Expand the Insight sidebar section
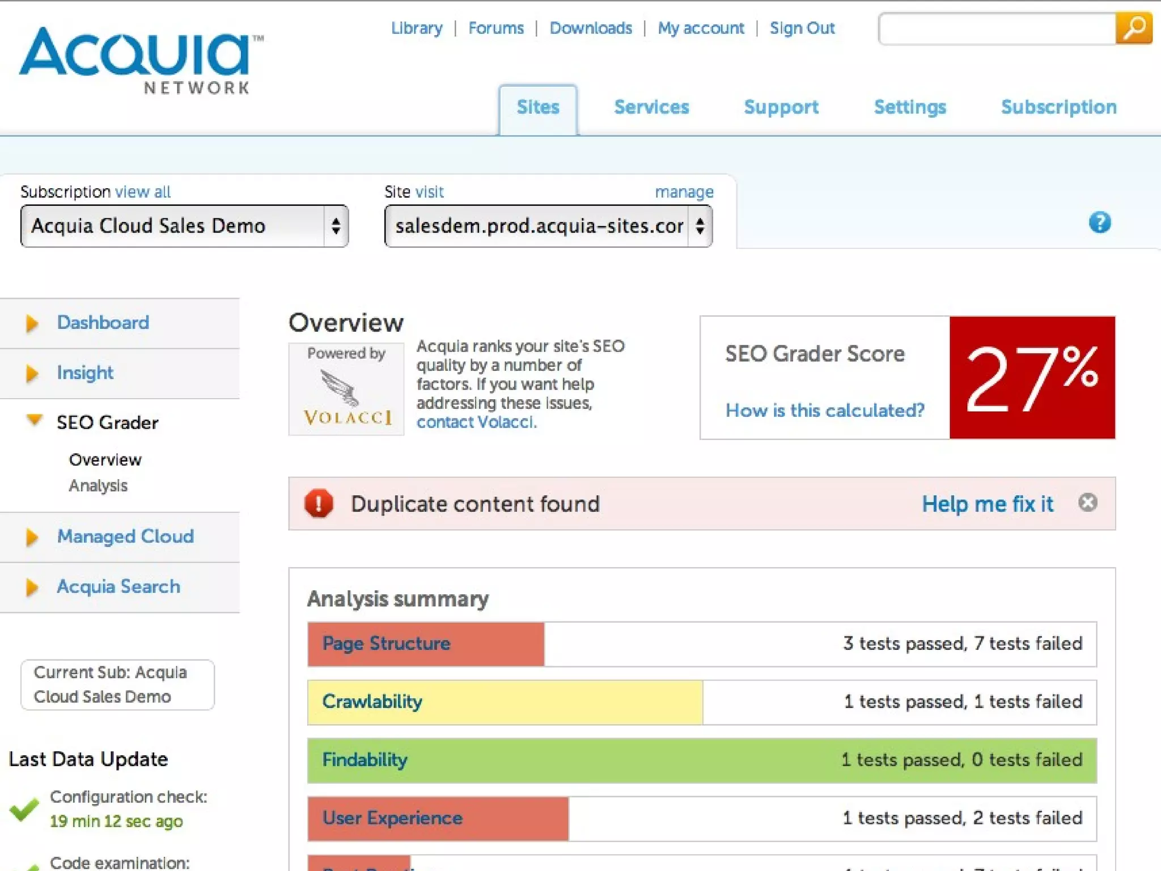The height and width of the screenshot is (871, 1161). (x=32, y=373)
